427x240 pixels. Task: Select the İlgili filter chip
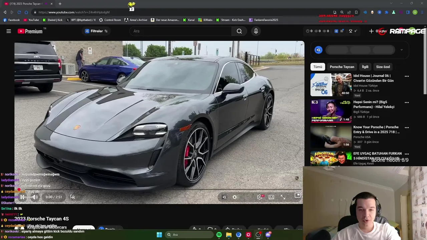[365, 67]
